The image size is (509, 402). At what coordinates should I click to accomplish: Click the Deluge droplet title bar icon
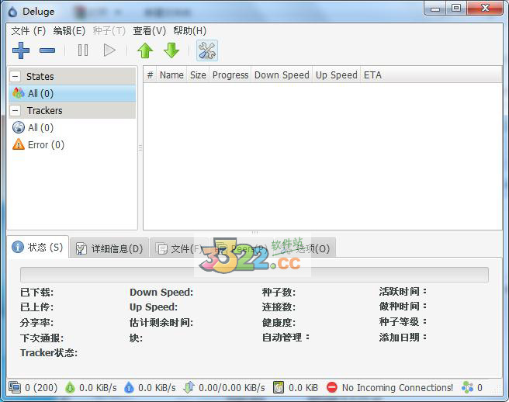(x=12, y=12)
